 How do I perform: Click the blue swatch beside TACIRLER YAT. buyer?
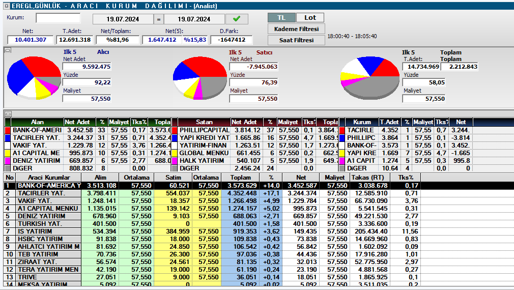point(8,138)
